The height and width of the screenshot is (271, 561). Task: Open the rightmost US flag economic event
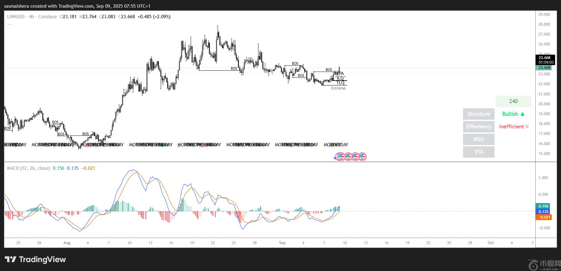tap(362, 157)
